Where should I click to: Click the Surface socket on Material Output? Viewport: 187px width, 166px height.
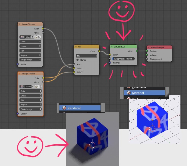coord(147,51)
